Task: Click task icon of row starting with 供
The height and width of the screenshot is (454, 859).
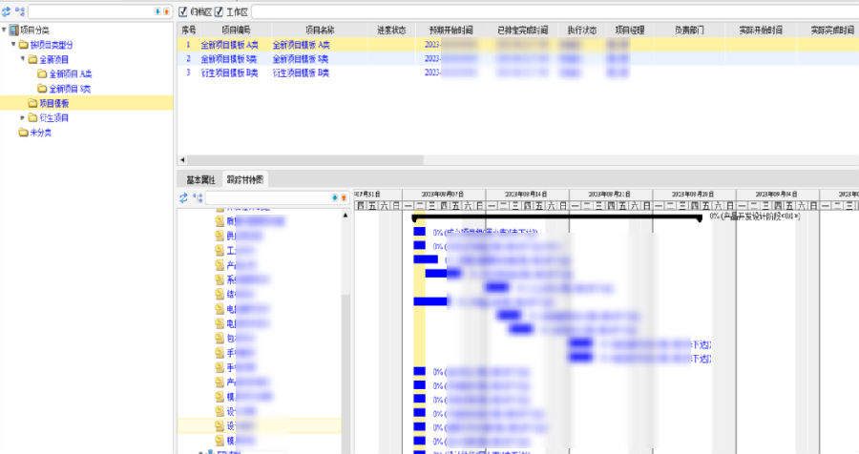Action: [220, 236]
